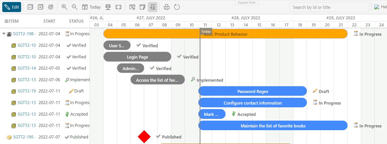The height and width of the screenshot is (144, 387).
Task: Click the hourglass icon beside Basic Product Behavior
Action: 356,33
